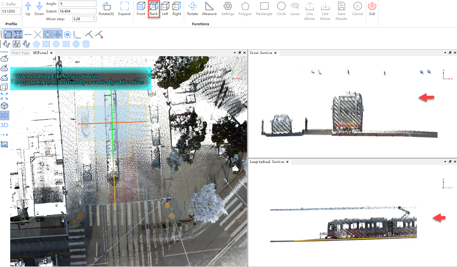This screenshot has height=267, width=457.
Task: Click the dotted sphere selection shape
Action: (76, 44)
